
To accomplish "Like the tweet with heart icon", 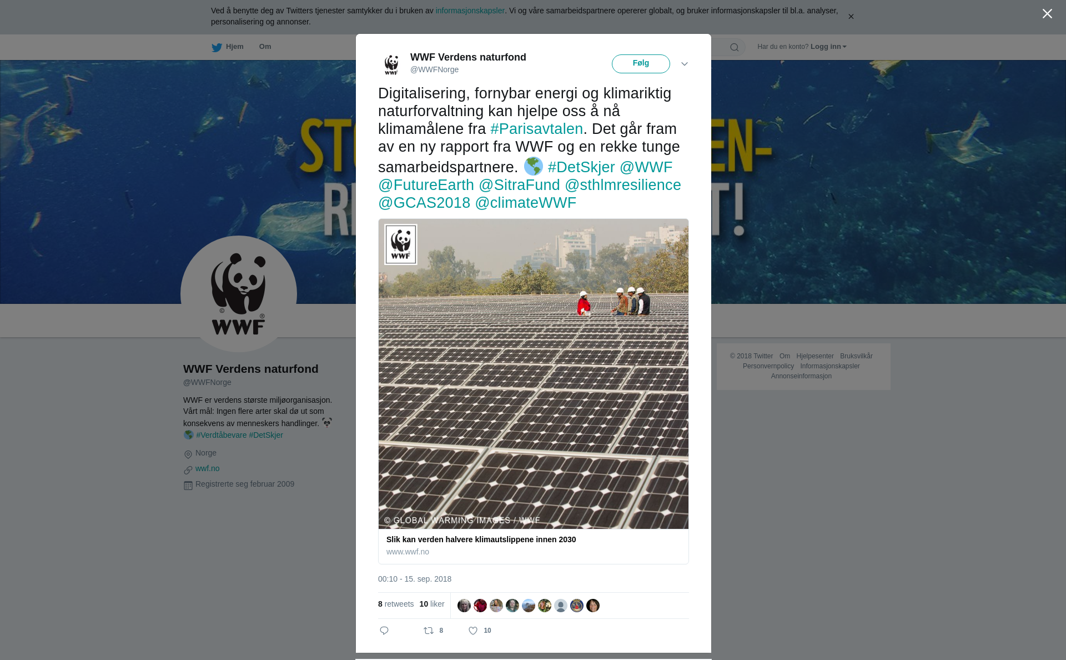I will click(473, 631).
